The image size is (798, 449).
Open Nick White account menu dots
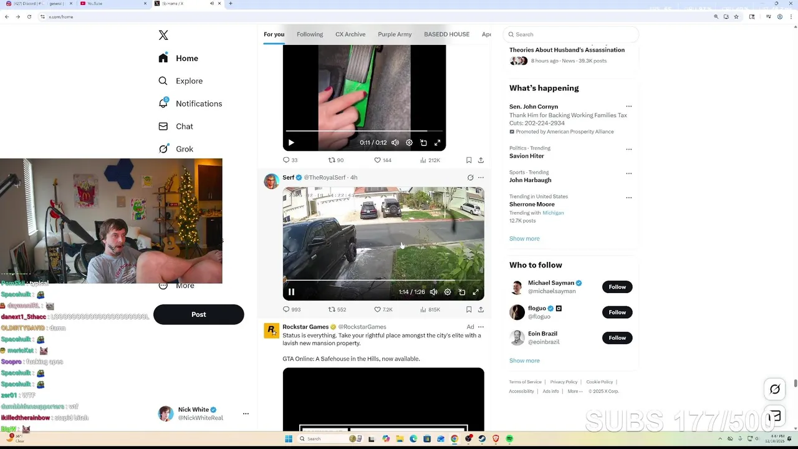click(x=246, y=413)
